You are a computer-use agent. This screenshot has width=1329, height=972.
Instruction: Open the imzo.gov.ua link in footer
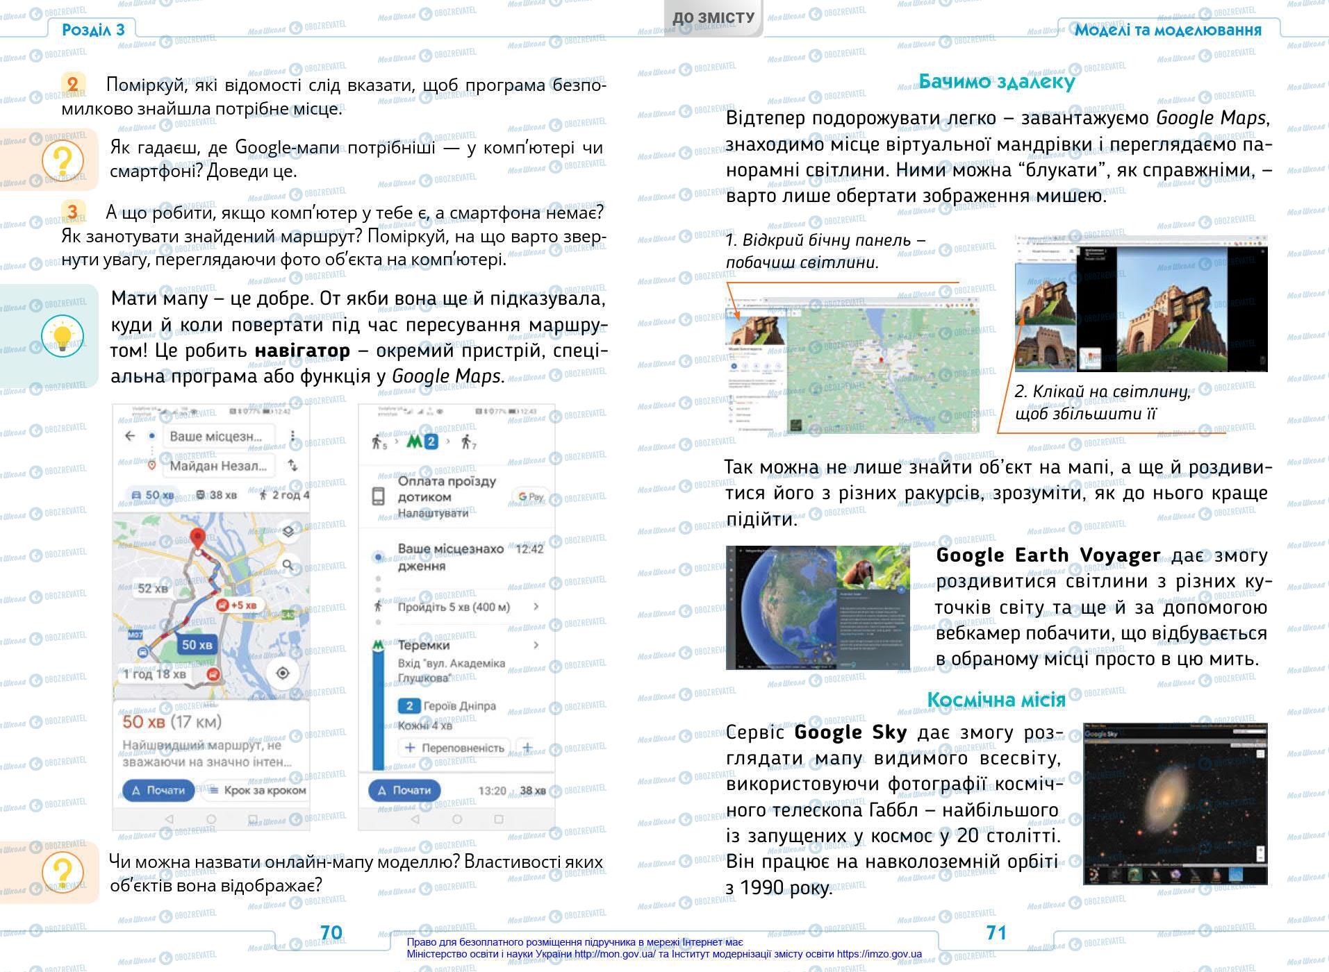click(x=880, y=954)
